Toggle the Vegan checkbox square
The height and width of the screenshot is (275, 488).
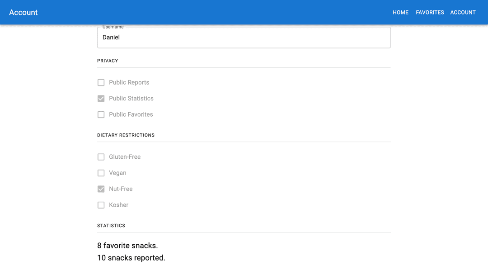click(x=101, y=173)
